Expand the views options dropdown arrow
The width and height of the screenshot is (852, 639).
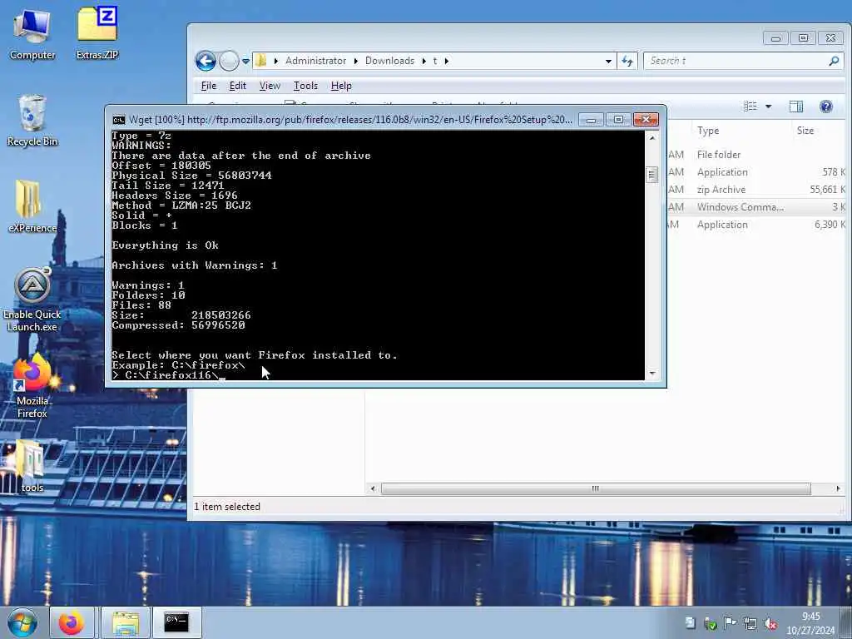[x=768, y=106]
